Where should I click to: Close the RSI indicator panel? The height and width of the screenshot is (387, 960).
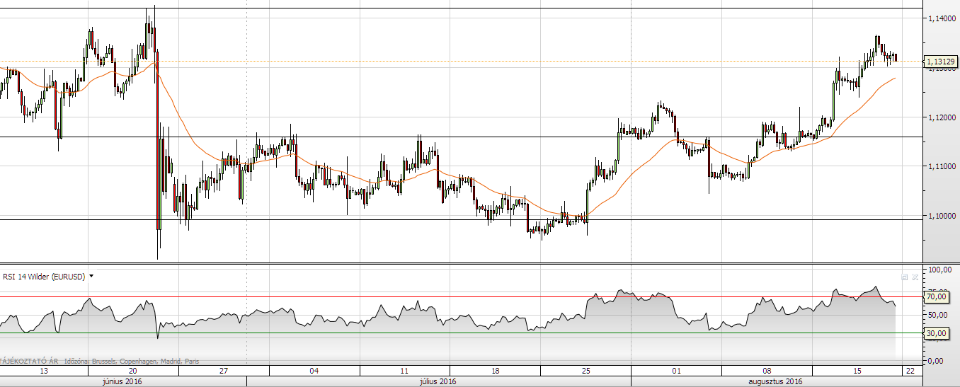(915, 277)
